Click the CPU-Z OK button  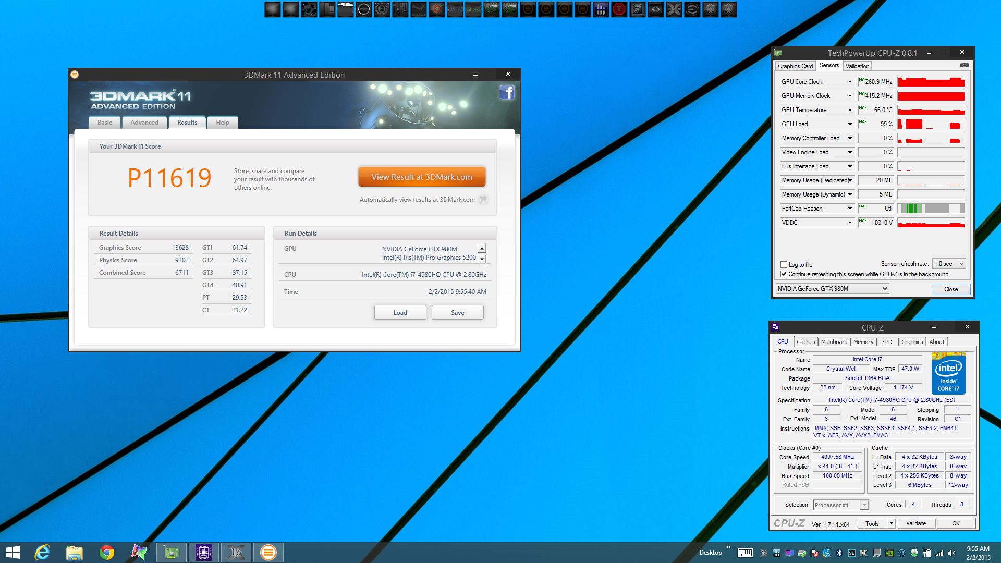[956, 523]
